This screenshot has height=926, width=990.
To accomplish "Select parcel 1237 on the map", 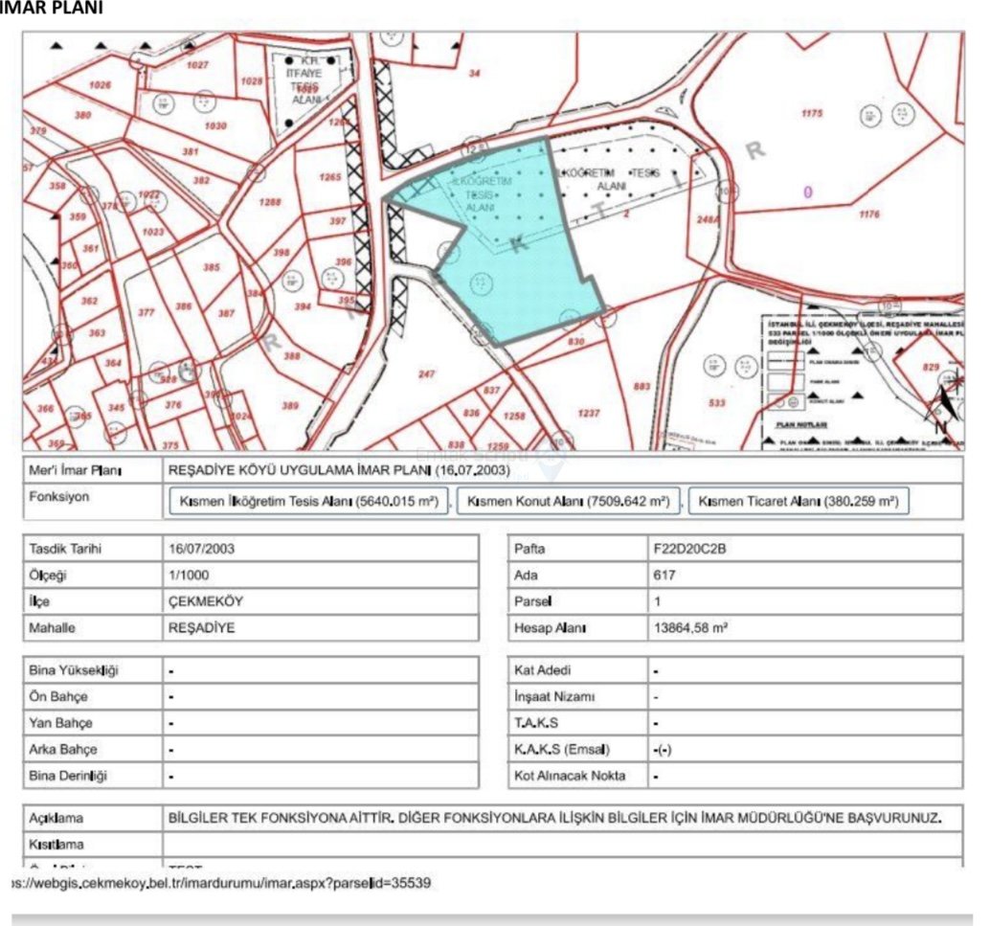I will tap(589, 413).
